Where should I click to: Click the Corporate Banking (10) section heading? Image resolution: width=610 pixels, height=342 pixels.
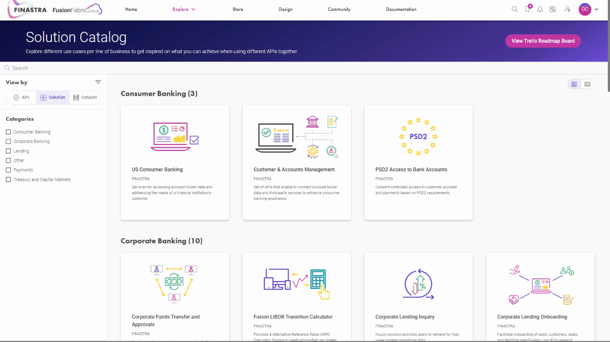(162, 241)
